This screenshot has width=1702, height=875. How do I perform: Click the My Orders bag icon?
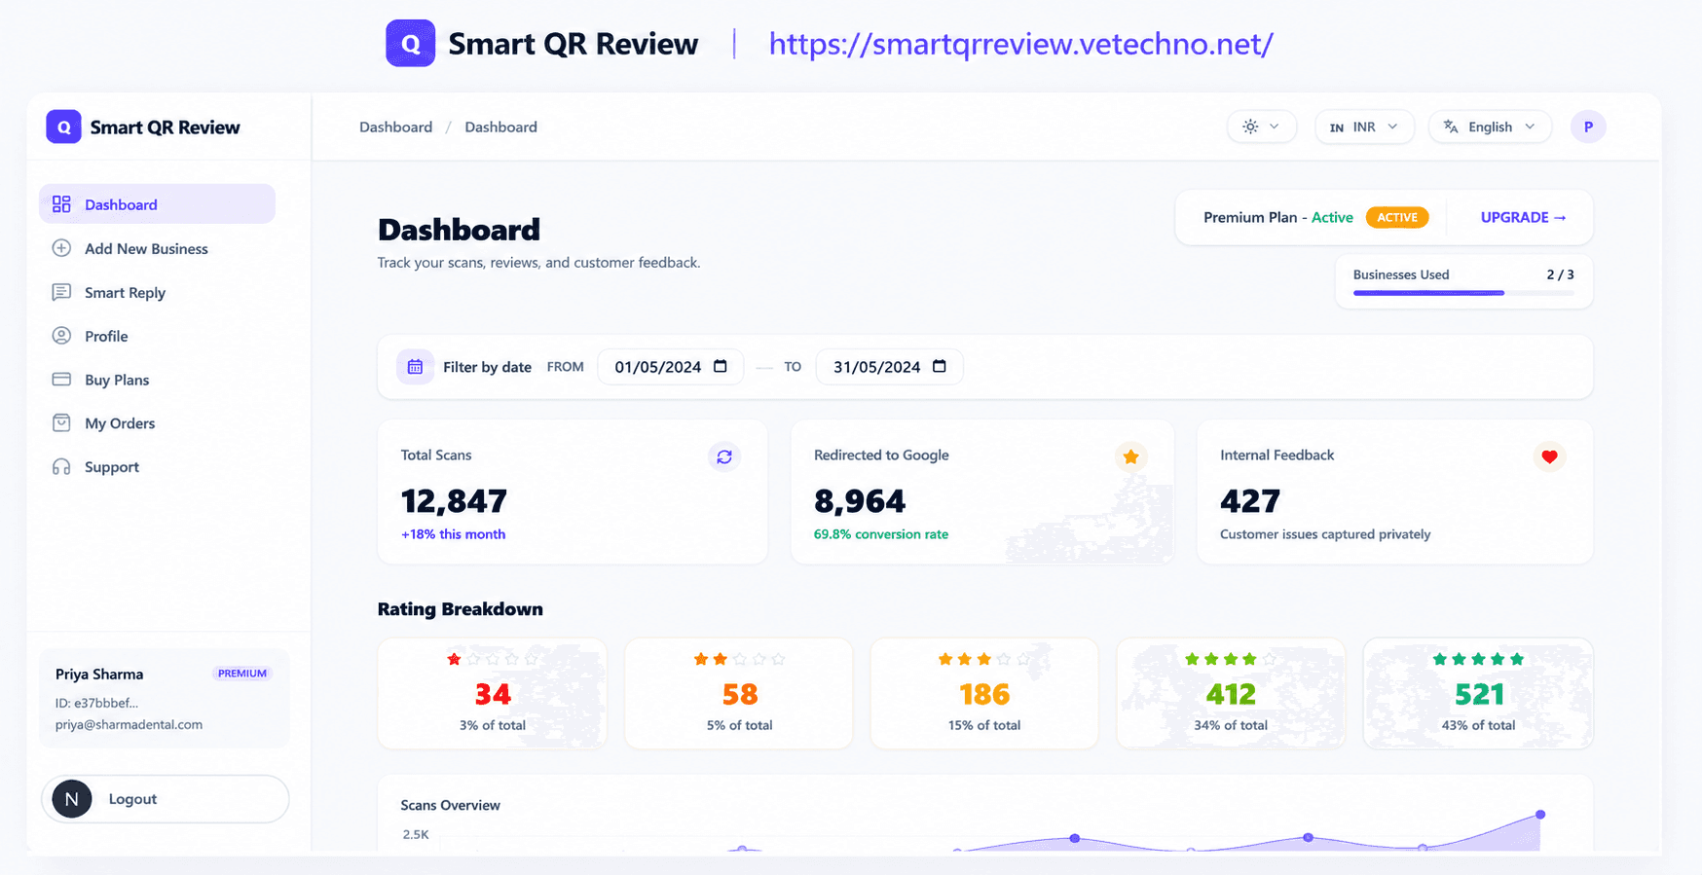(61, 422)
